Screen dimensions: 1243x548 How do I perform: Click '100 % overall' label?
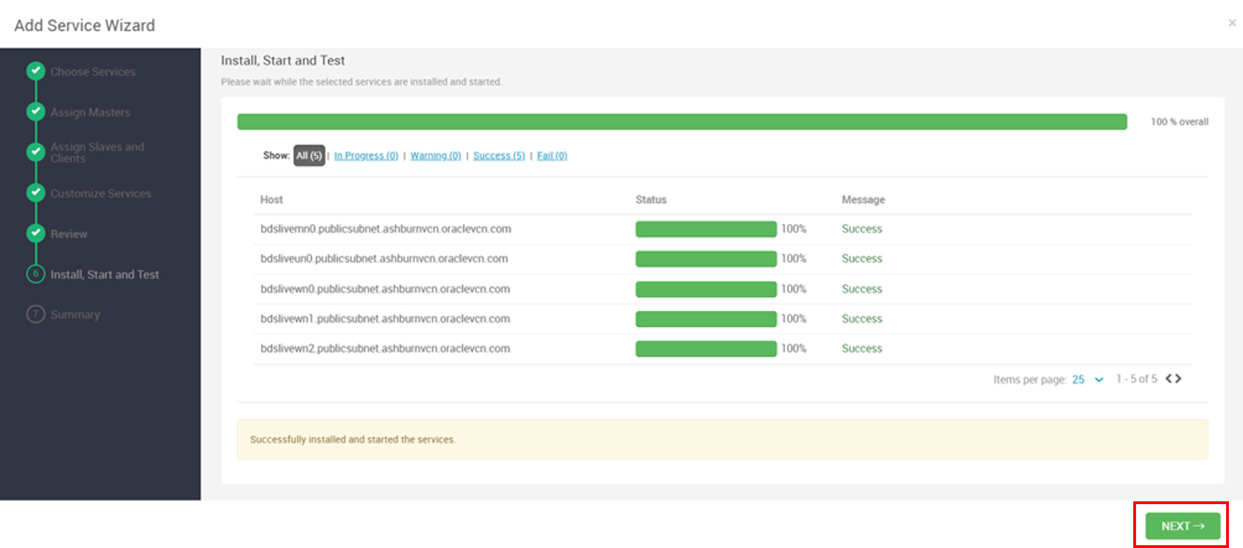click(1179, 122)
